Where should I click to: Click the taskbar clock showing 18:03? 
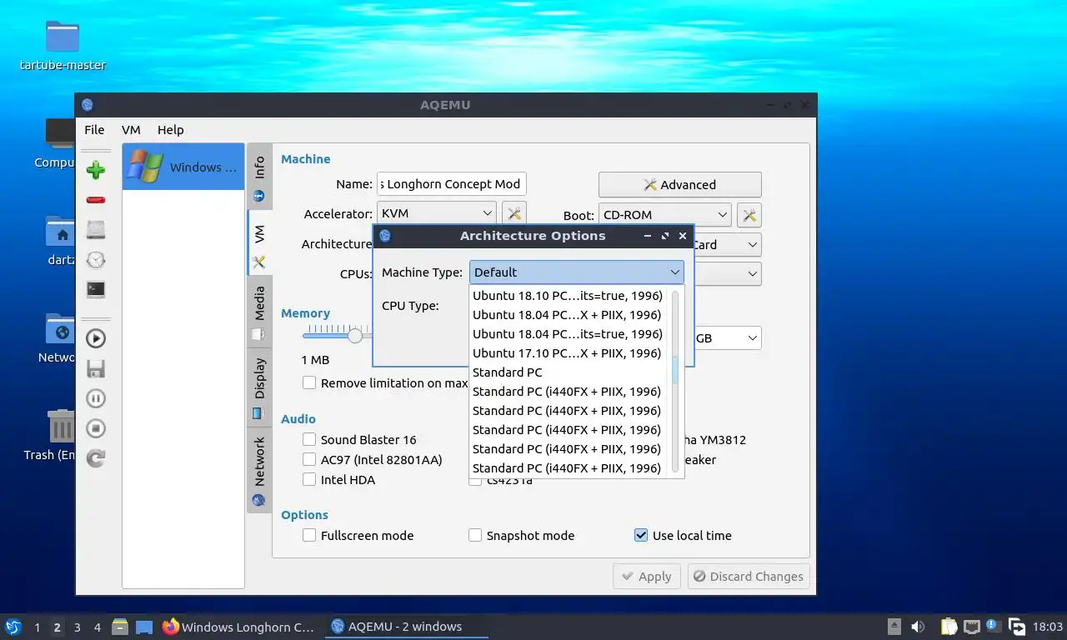pos(1048,627)
